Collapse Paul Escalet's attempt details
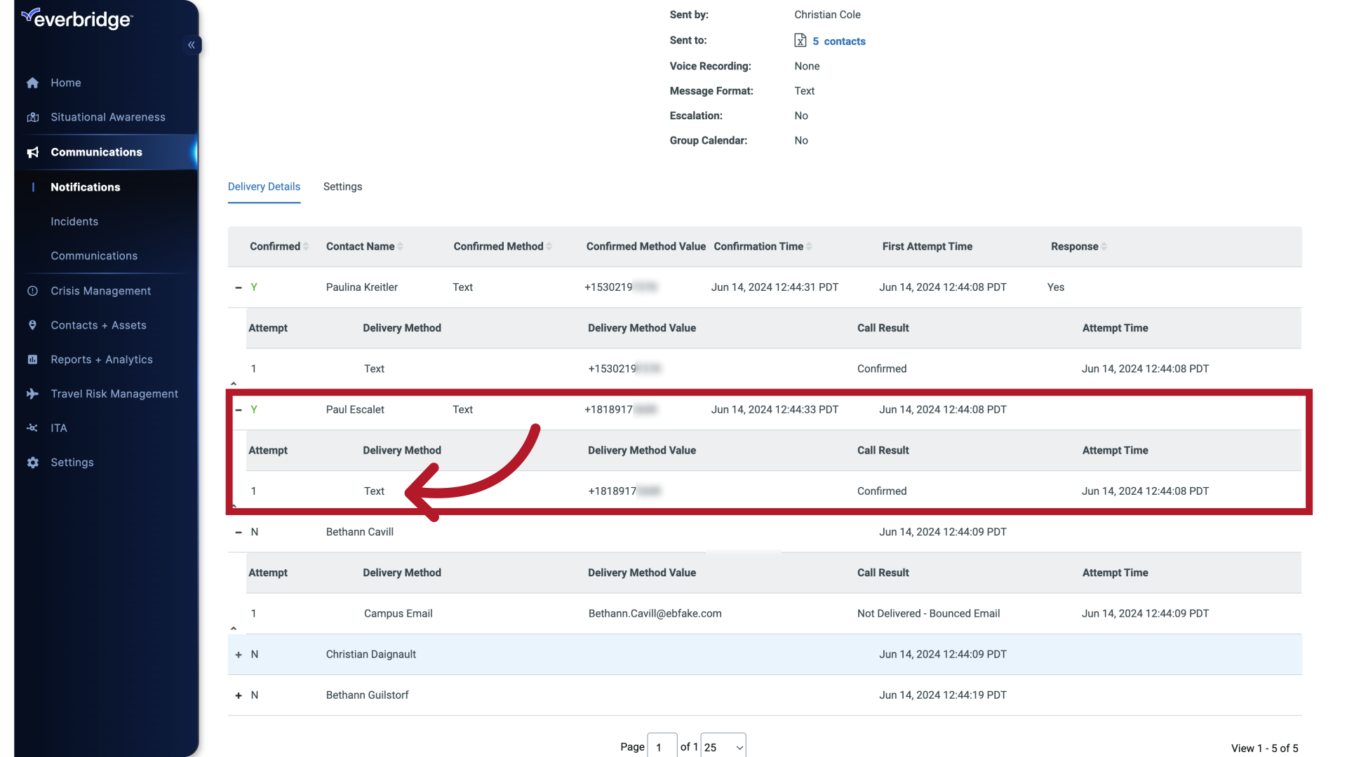Viewport: 1347px width, 757px height. click(x=239, y=409)
